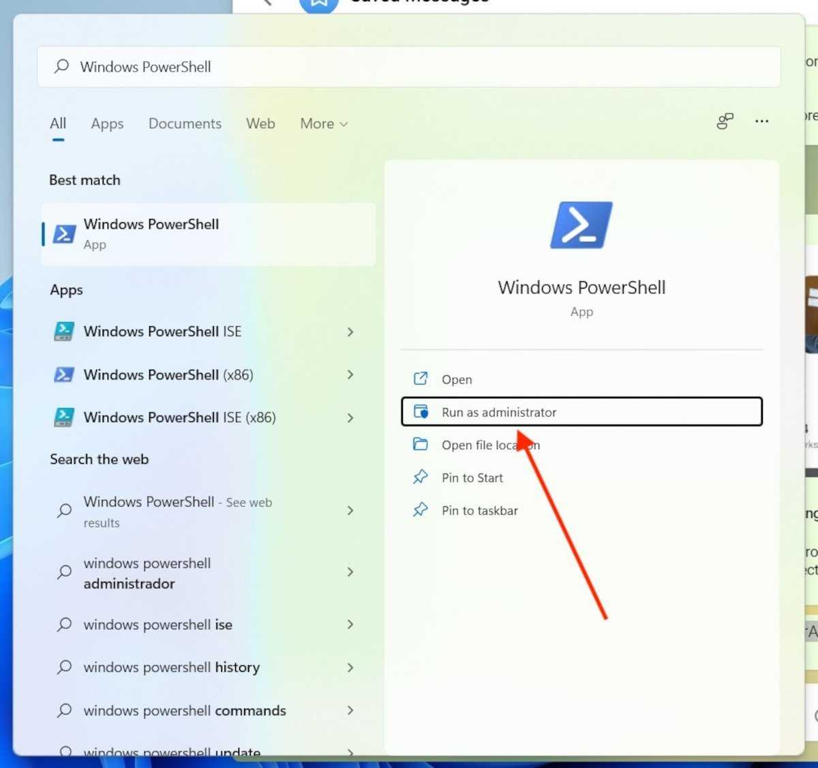
Task: Select the windows powershell commands web suggestion
Action: pyautogui.click(x=184, y=711)
